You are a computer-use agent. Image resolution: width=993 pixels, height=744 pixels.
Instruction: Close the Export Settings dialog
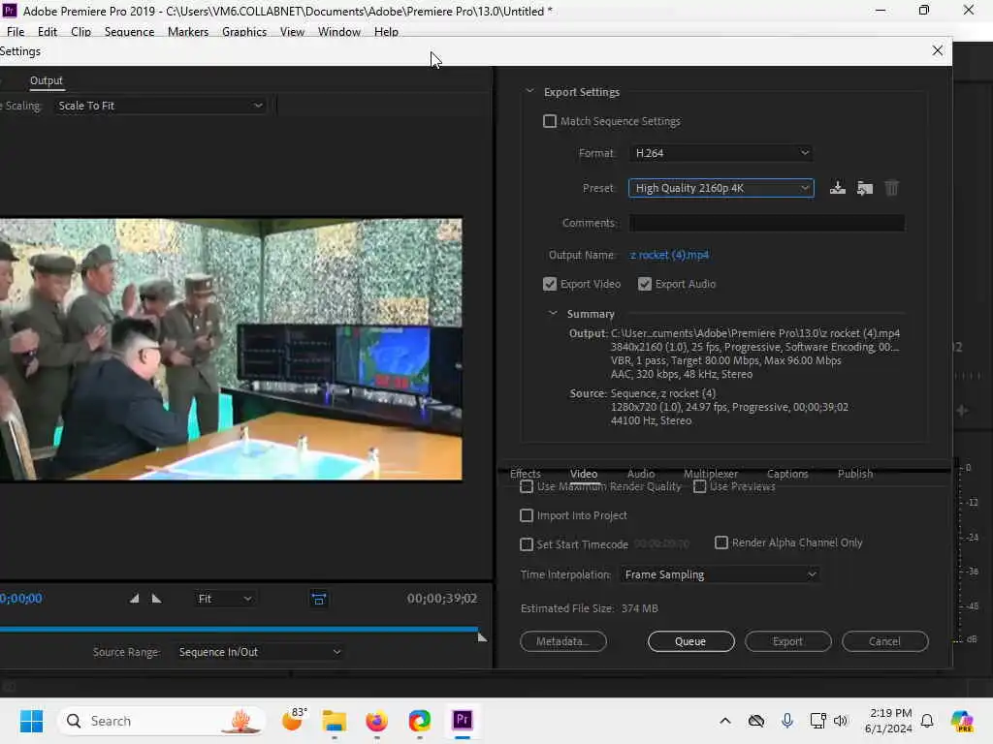point(938,50)
